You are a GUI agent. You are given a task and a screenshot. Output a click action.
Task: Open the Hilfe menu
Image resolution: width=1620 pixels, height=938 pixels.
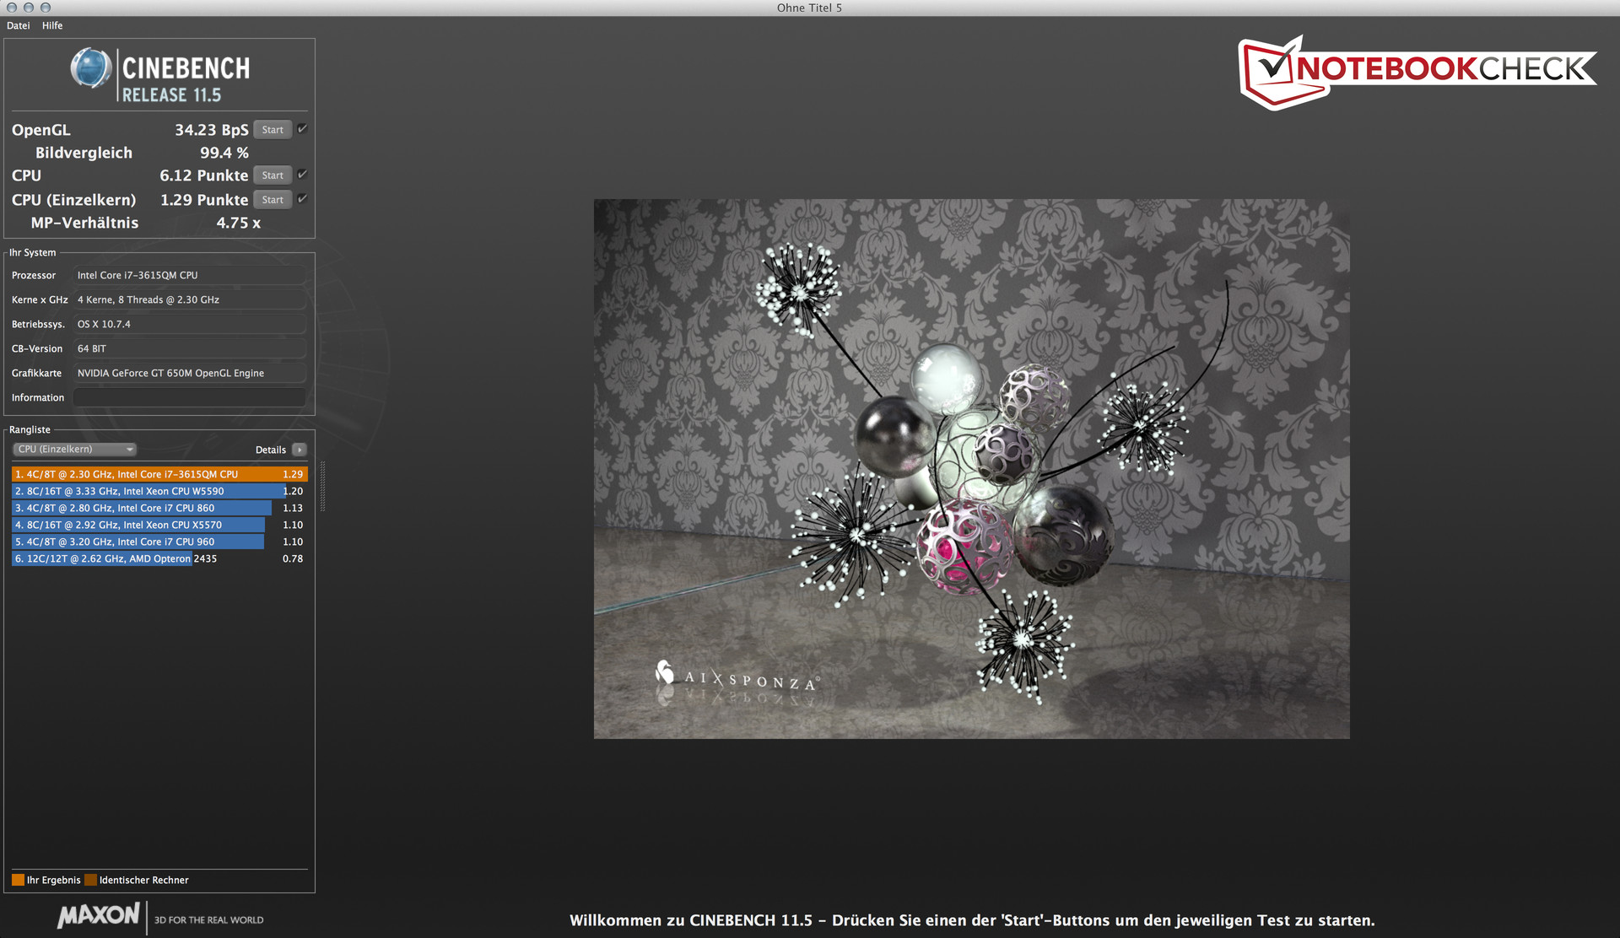point(52,25)
